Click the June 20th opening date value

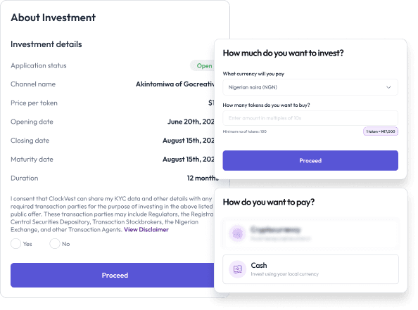[x=191, y=122]
